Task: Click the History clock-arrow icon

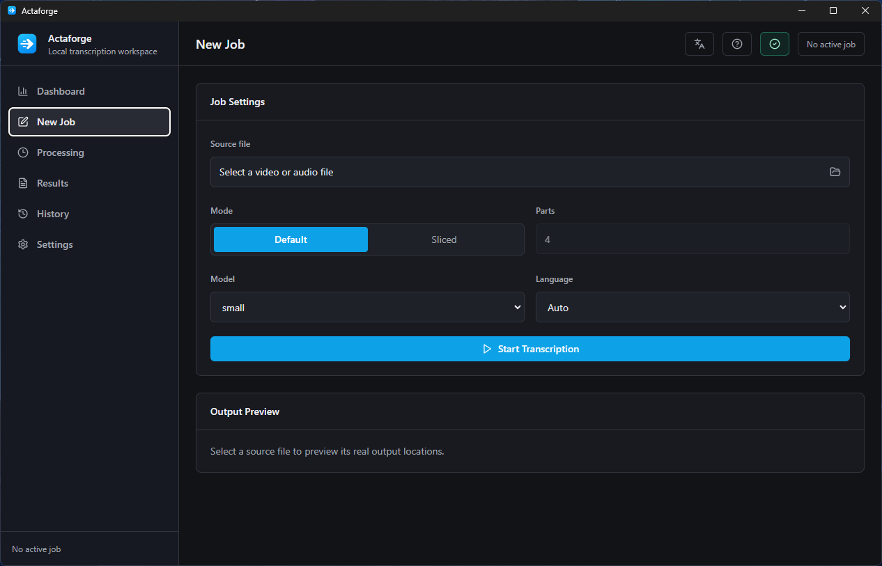Action: click(x=23, y=214)
